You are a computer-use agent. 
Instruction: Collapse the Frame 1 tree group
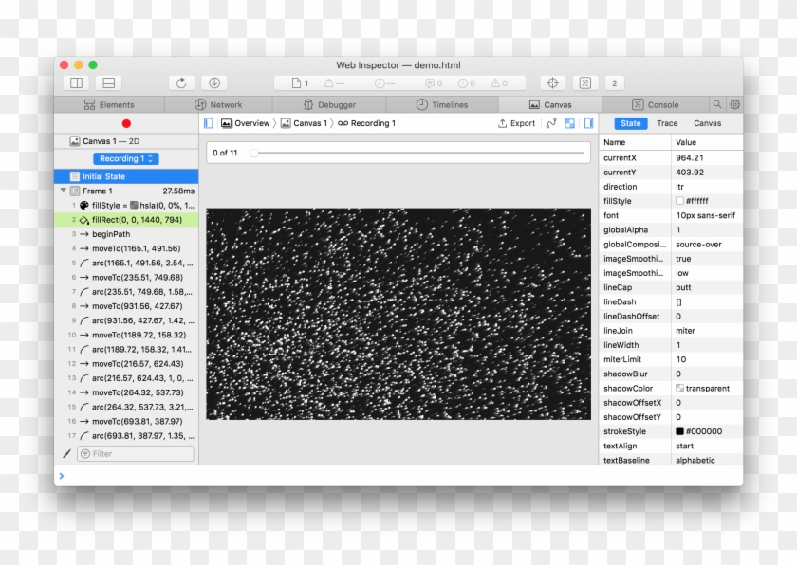pyautogui.click(x=64, y=191)
